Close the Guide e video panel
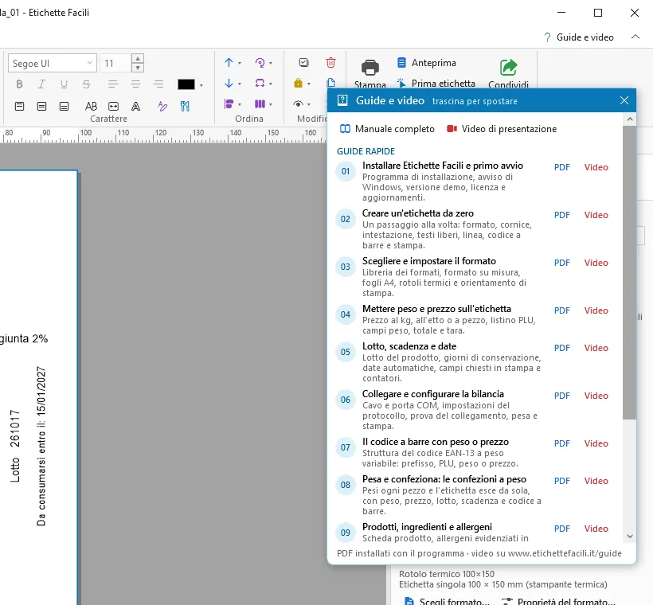The image size is (653, 605). pos(624,100)
